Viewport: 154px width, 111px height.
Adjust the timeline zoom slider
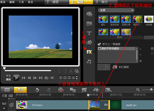tap(151, 90)
